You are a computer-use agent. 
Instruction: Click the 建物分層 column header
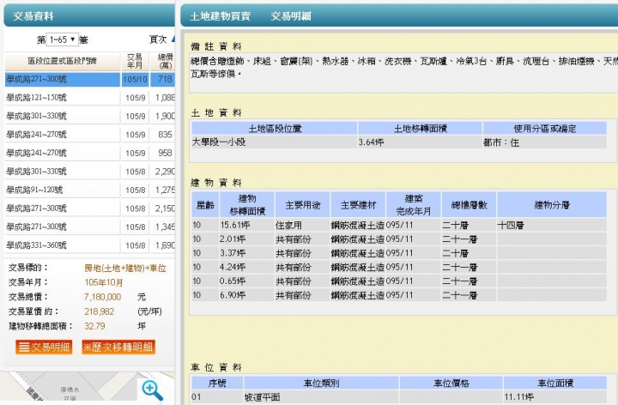point(552,205)
